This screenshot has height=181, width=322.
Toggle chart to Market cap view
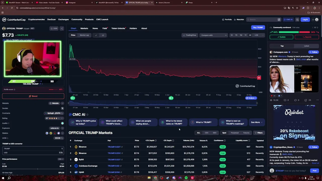84,35
